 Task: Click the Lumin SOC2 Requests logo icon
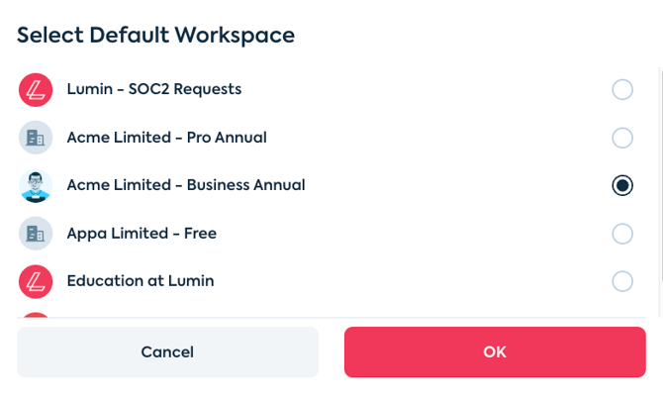click(36, 90)
